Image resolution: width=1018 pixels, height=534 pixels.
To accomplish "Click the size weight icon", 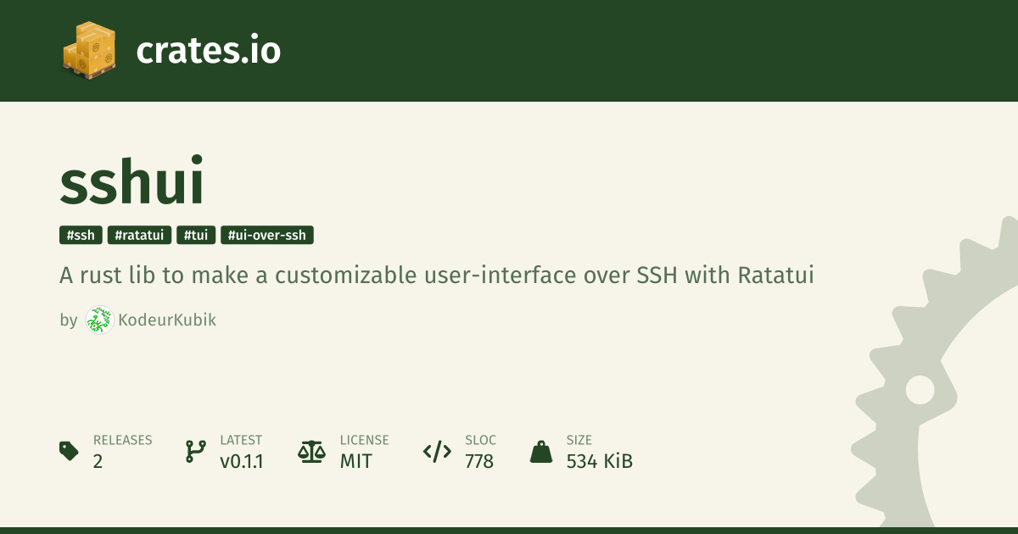I will pyautogui.click(x=540, y=451).
